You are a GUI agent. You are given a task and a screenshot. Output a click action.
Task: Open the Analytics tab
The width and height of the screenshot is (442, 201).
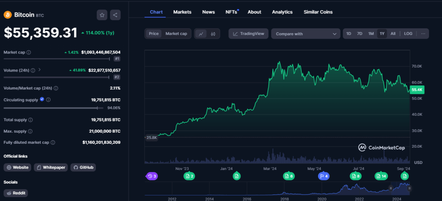(x=282, y=12)
